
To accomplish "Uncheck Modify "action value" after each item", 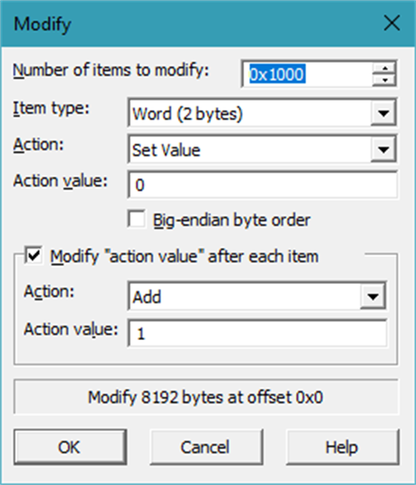I will coord(34,256).
